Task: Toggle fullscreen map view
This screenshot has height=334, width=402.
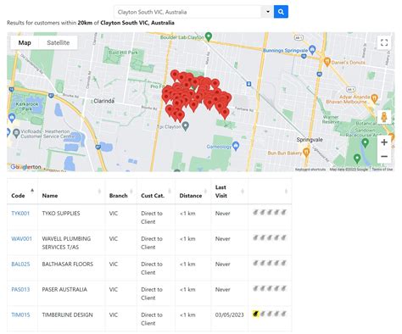Action: pyautogui.click(x=384, y=42)
